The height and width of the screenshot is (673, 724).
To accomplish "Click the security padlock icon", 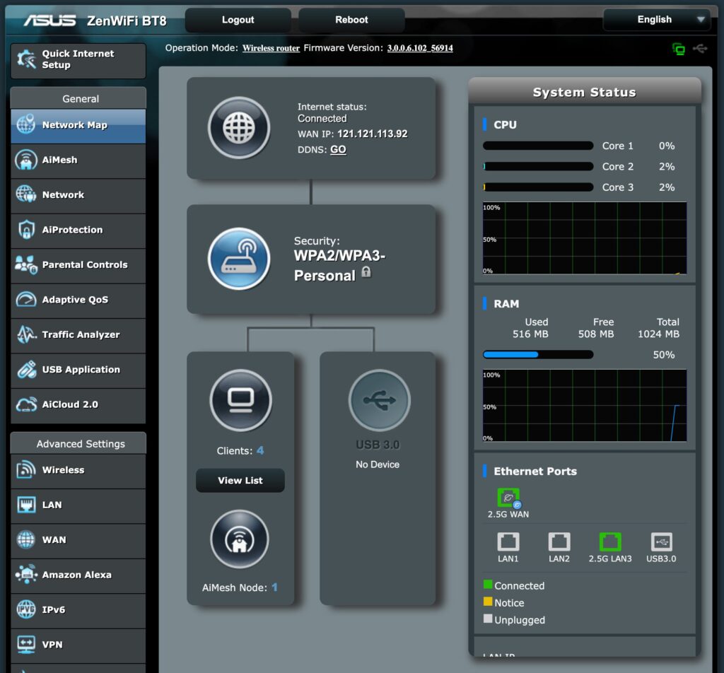I will click(366, 272).
